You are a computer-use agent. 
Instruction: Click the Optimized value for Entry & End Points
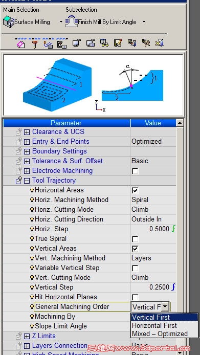click(x=146, y=142)
